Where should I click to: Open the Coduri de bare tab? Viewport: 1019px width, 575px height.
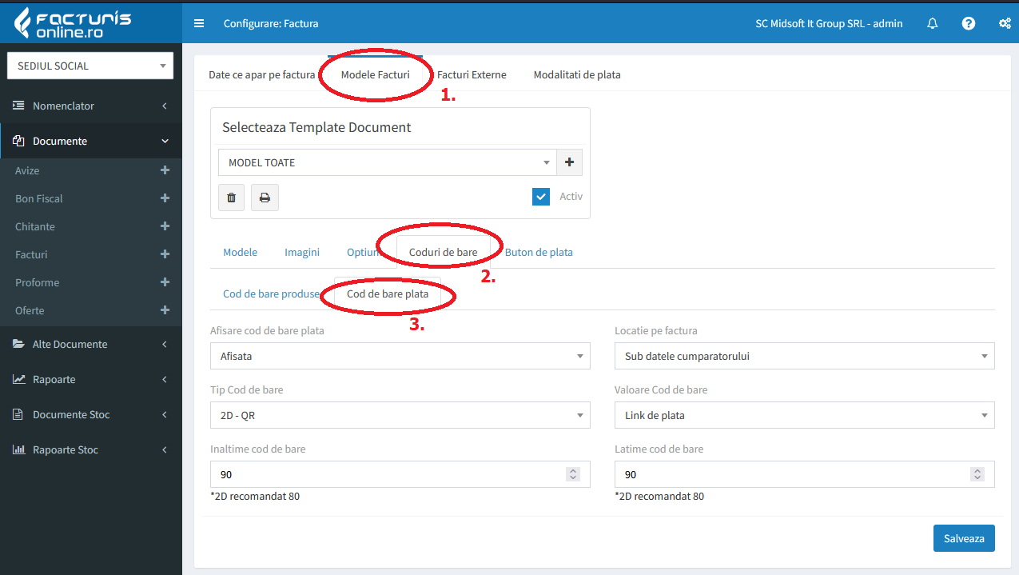(444, 252)
